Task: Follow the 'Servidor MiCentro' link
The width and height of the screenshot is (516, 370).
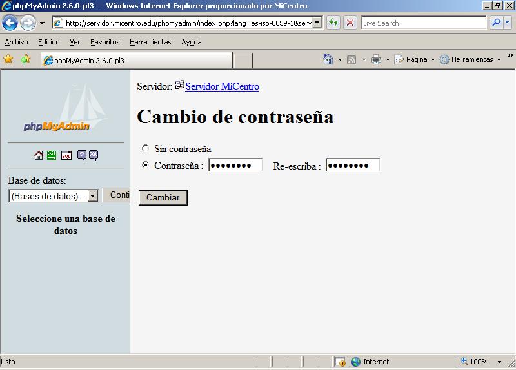Action: 222,86
